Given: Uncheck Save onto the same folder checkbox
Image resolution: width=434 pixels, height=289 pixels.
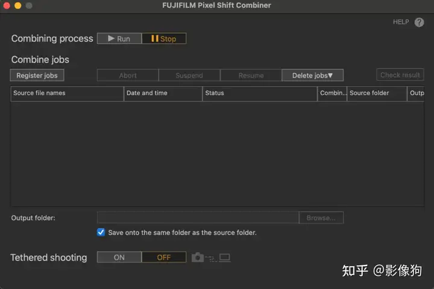Looking at the screenshot, I should [x=101, y=232].
